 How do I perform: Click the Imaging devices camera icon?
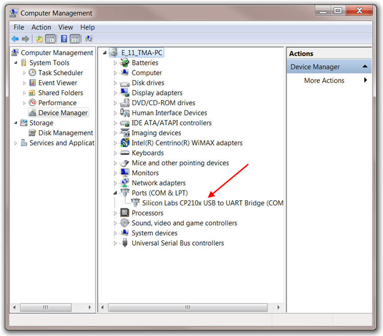click(125, 133)
